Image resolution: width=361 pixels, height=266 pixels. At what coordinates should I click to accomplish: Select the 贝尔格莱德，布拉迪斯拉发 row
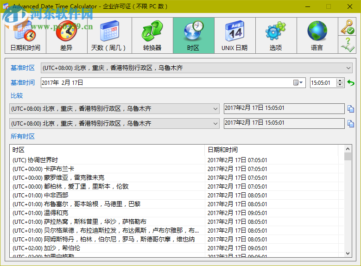177,230
